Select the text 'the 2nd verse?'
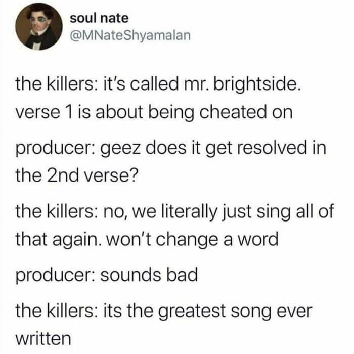 [76, 175]
